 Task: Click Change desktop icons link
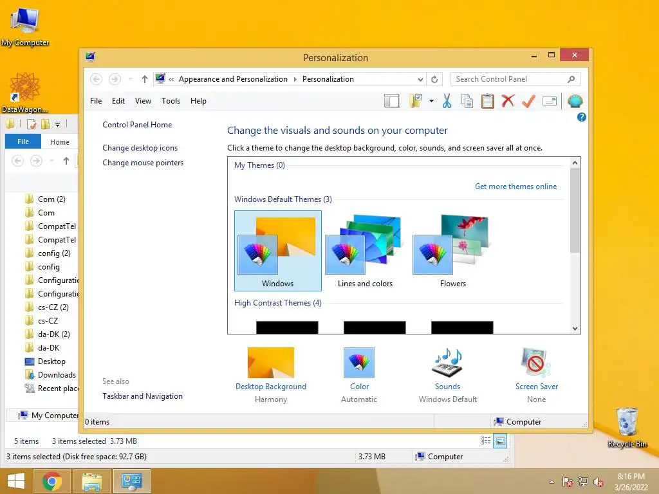tap(140, 148)
